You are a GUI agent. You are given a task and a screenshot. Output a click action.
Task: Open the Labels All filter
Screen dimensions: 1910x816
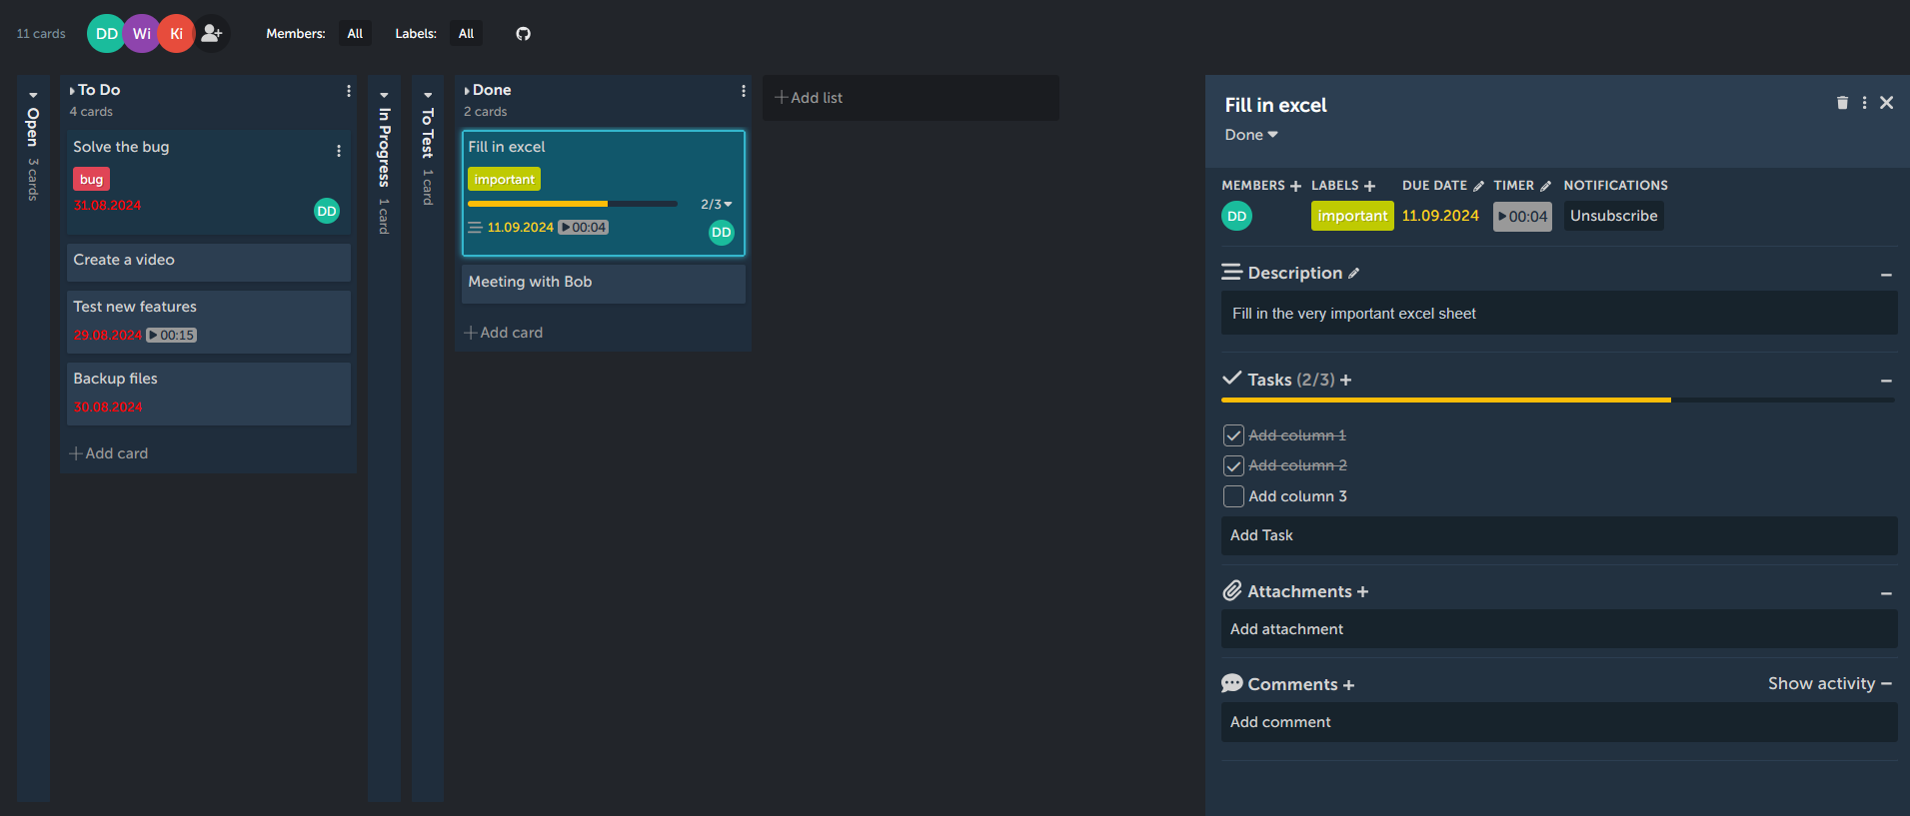(x=466, y=34)
